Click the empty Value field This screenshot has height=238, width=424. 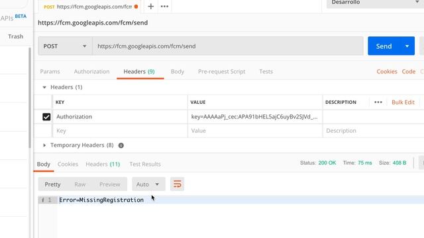point(255,131)
